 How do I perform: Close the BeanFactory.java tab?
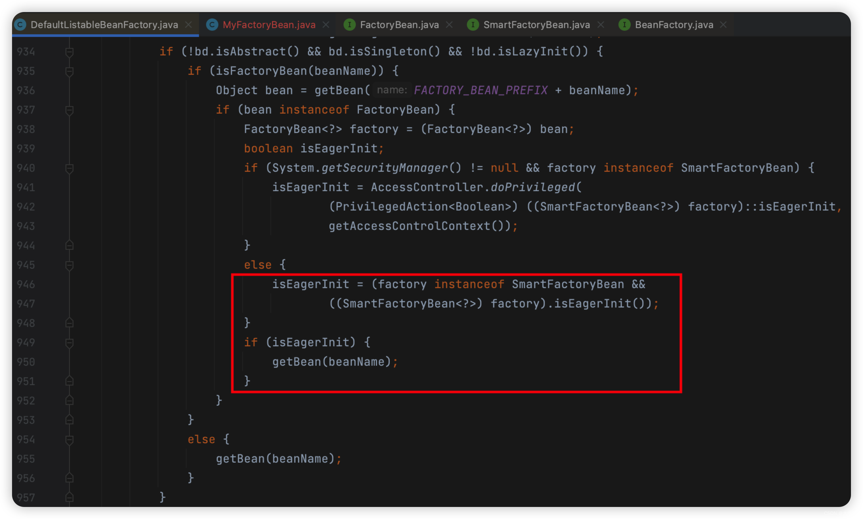(x=723, y=25)
